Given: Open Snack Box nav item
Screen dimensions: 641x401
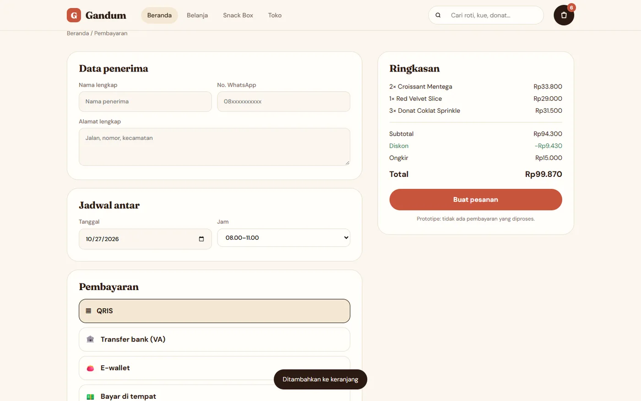Looking at the screenshot, I should (238, 15).
